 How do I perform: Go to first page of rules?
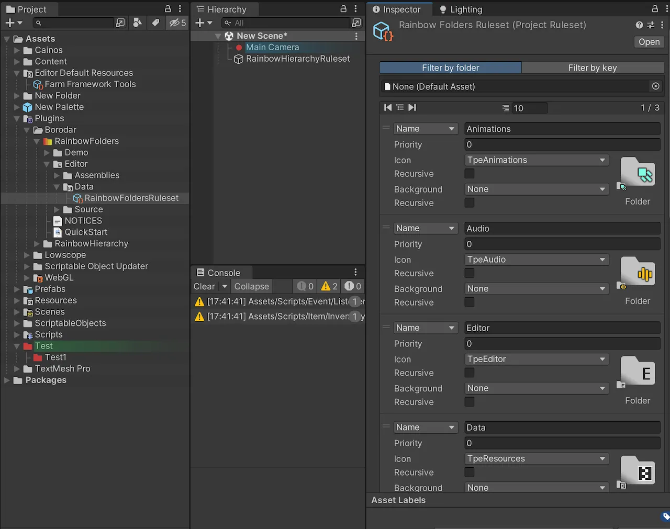click(388, 107)
